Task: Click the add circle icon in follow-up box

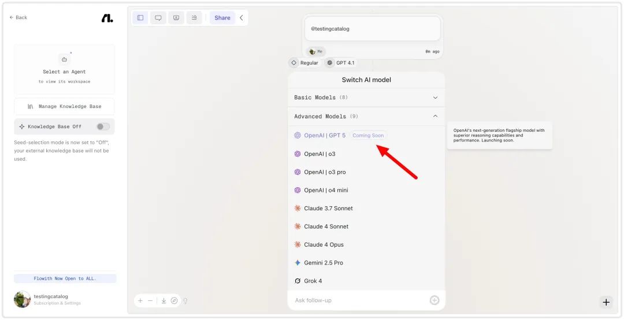Action: (x=434, y=300)
